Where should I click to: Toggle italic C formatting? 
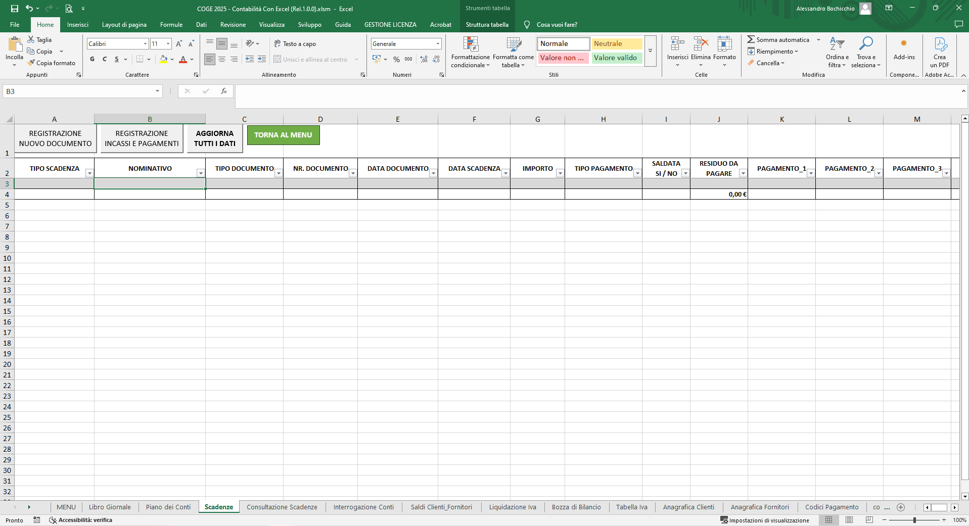click(105, 59)
